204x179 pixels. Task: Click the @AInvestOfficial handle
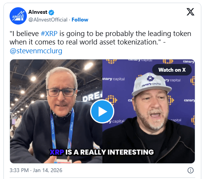tap(48, 20)
